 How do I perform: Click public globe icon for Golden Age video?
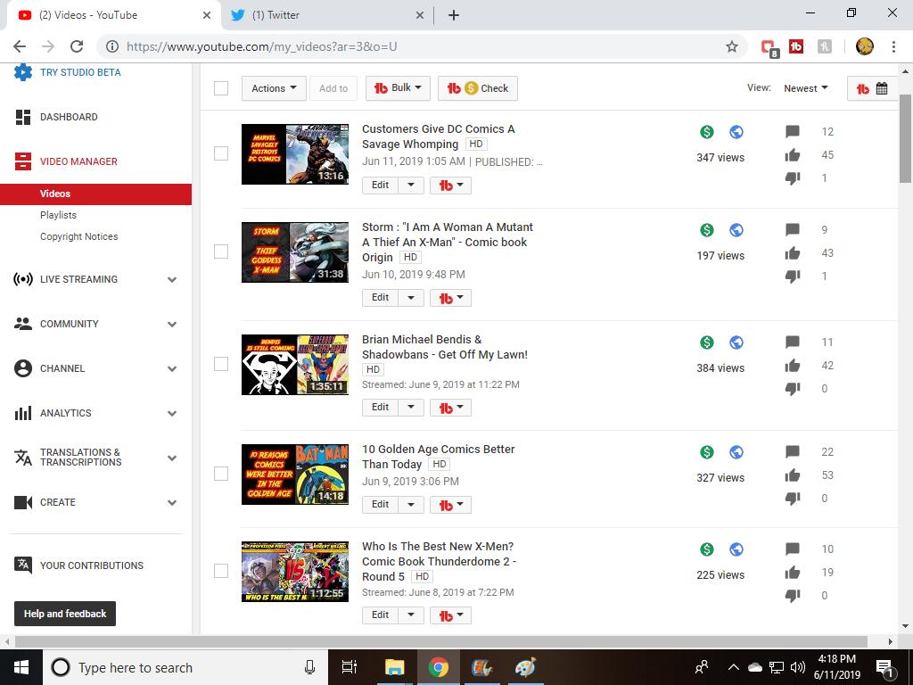pyautogui.click(x=736, y=452)
